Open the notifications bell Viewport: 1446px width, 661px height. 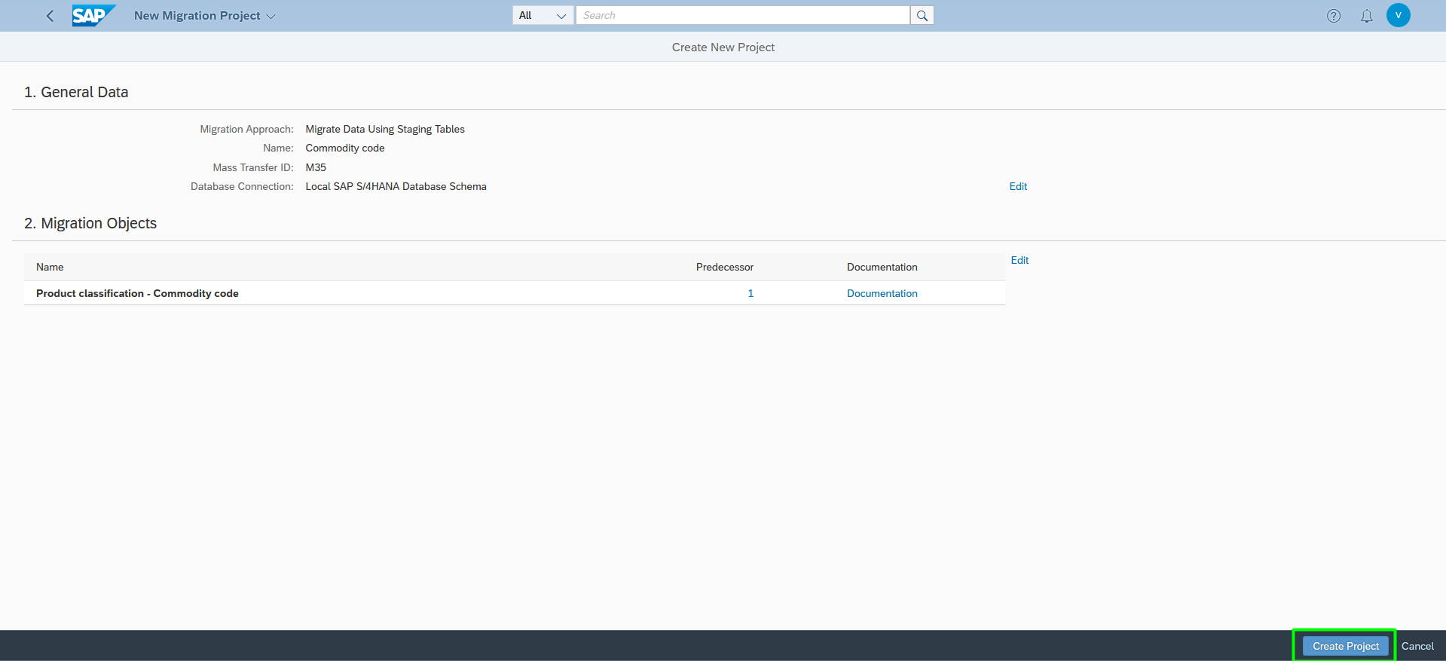(x=1366, y=16)
